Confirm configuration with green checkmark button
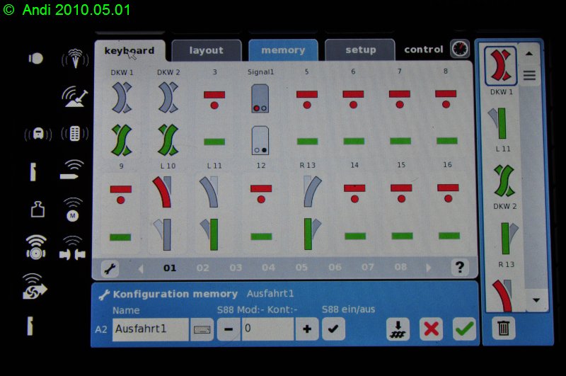566x376 pixels. click(x=464, y=329)
